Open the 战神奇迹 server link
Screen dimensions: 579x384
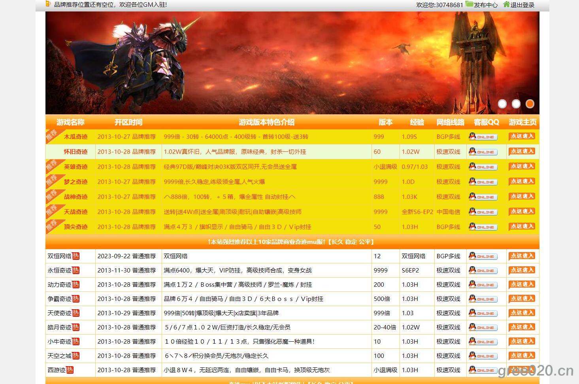pos(75,197)
